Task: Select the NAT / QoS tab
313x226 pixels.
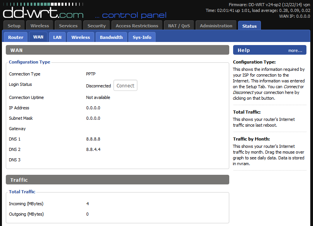Action: tap(179, 26)
